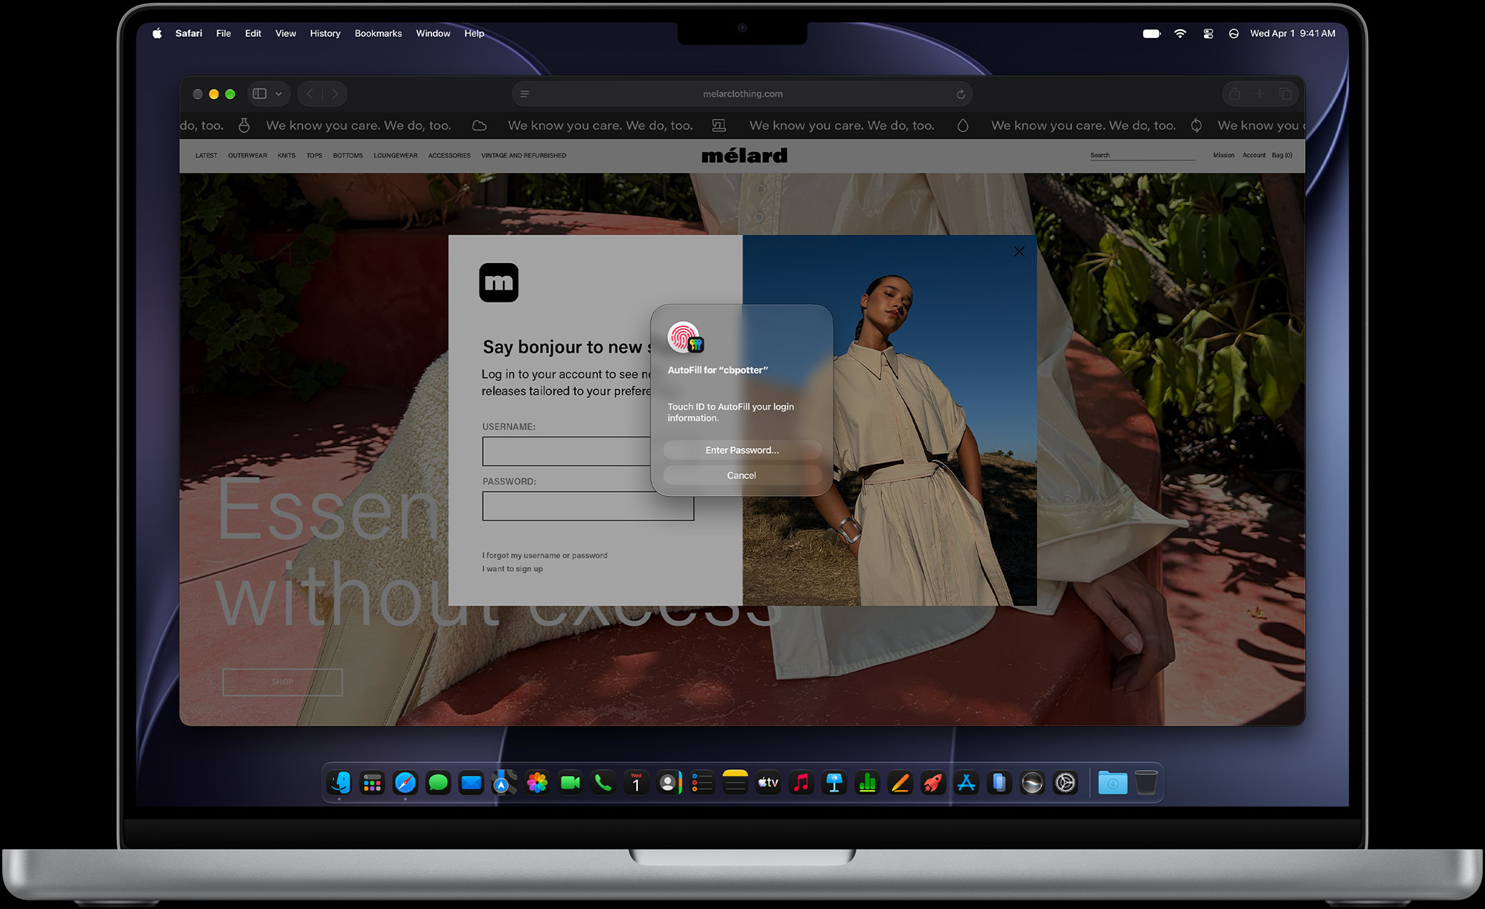Expand the sidebar dropdown chevron
Screen dimensions: 1485x909
(x=279, y=94)
